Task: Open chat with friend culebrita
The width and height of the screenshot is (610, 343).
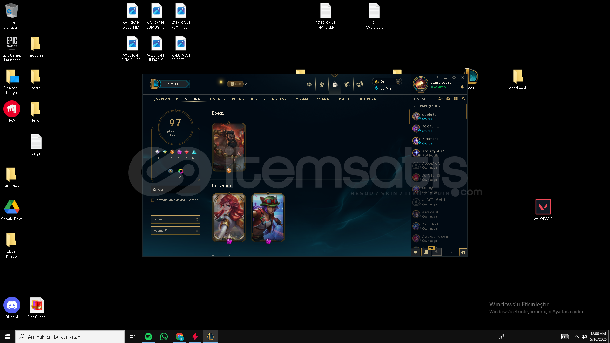Action: coord(438,117)
